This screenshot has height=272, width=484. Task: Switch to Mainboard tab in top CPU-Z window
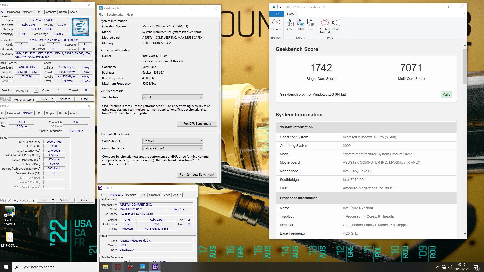pyautogui.click(x=13, y=12)
